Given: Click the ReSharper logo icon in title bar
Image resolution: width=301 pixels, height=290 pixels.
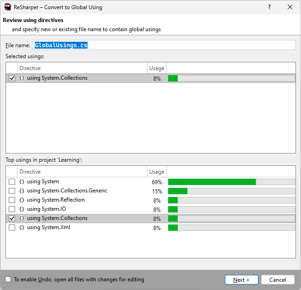Looking at the screenshot, I should pos(8,7).
